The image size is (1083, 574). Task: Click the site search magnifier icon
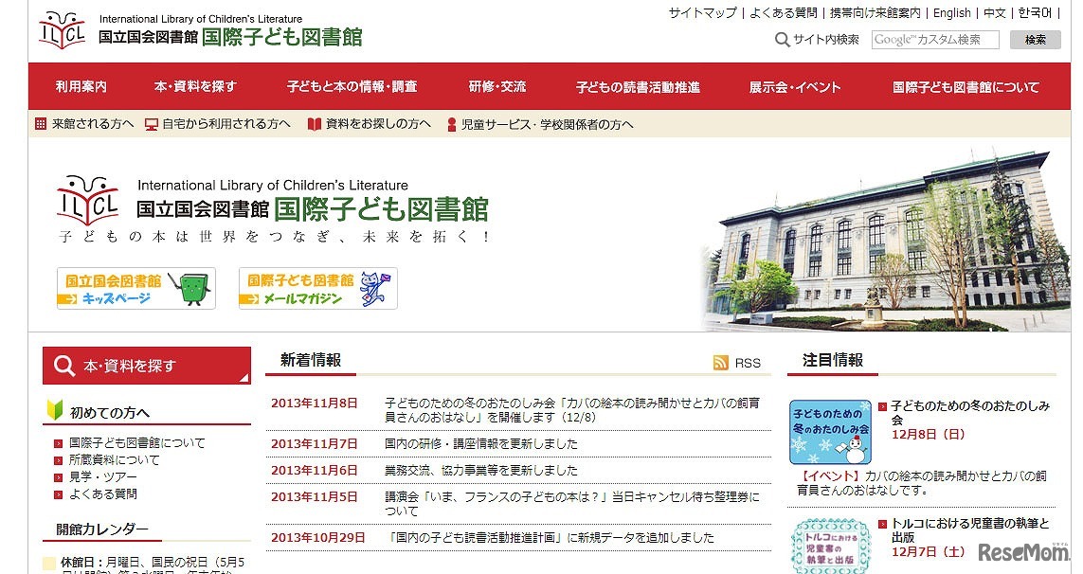tap(782, 40)
